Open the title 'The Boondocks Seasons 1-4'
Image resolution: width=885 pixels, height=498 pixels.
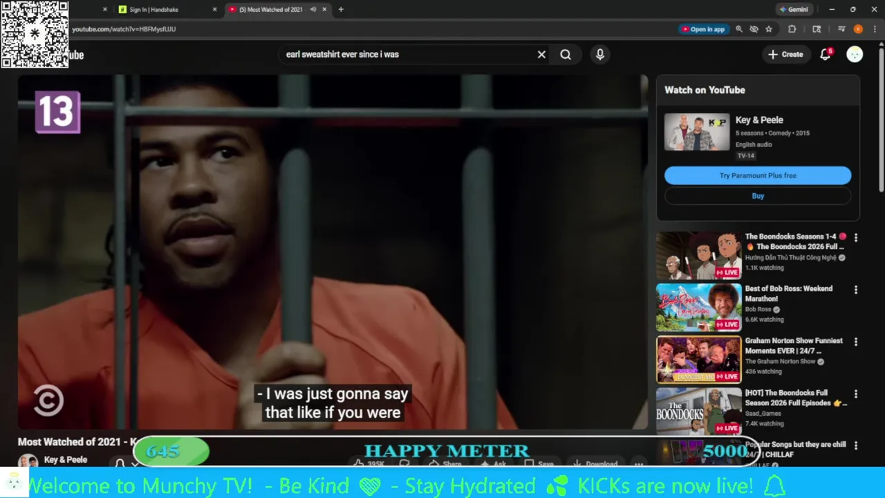coord(795,241)
